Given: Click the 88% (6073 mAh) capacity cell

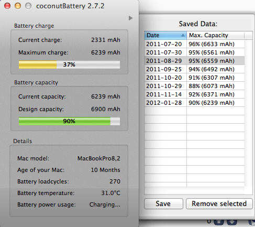Looking at the screenshot, I should pyautogui.click(x=216, y=86).
